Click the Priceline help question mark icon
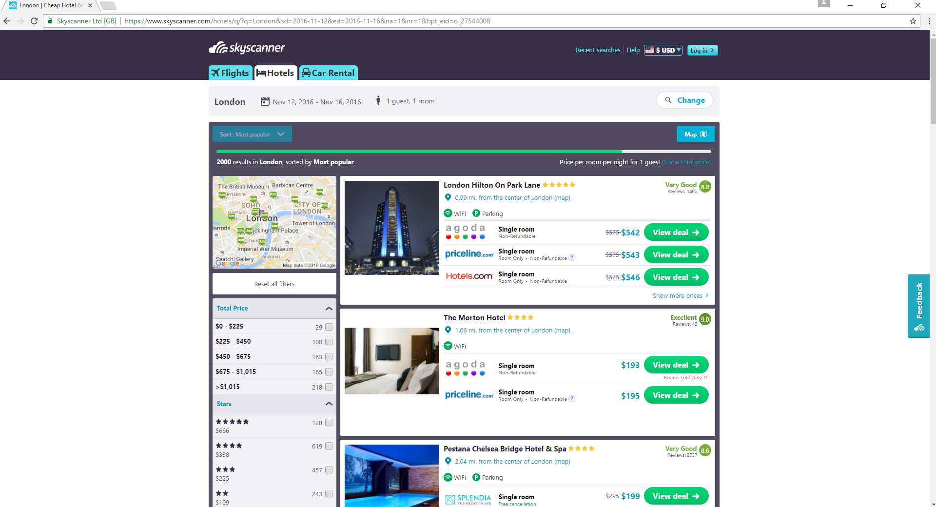 tap(572, 258)
